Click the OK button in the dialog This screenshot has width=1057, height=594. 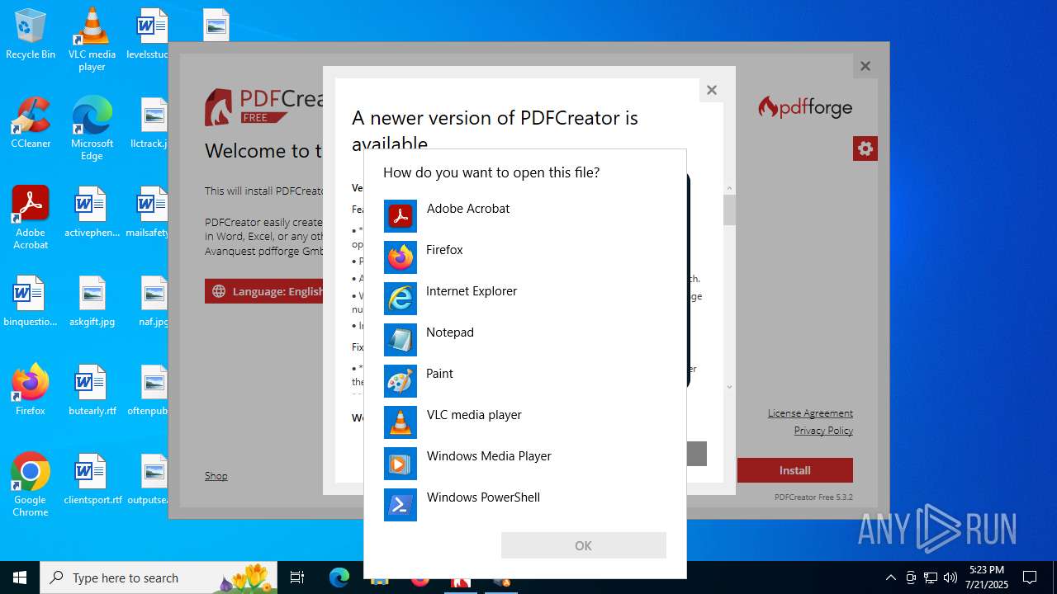pyautogui.click(x=584, y=545)
